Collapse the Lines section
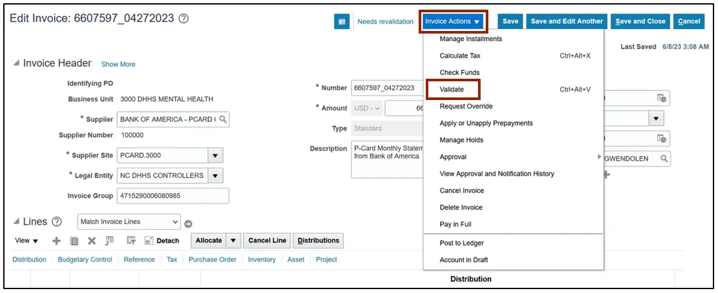718x293 pixels. 16,222
